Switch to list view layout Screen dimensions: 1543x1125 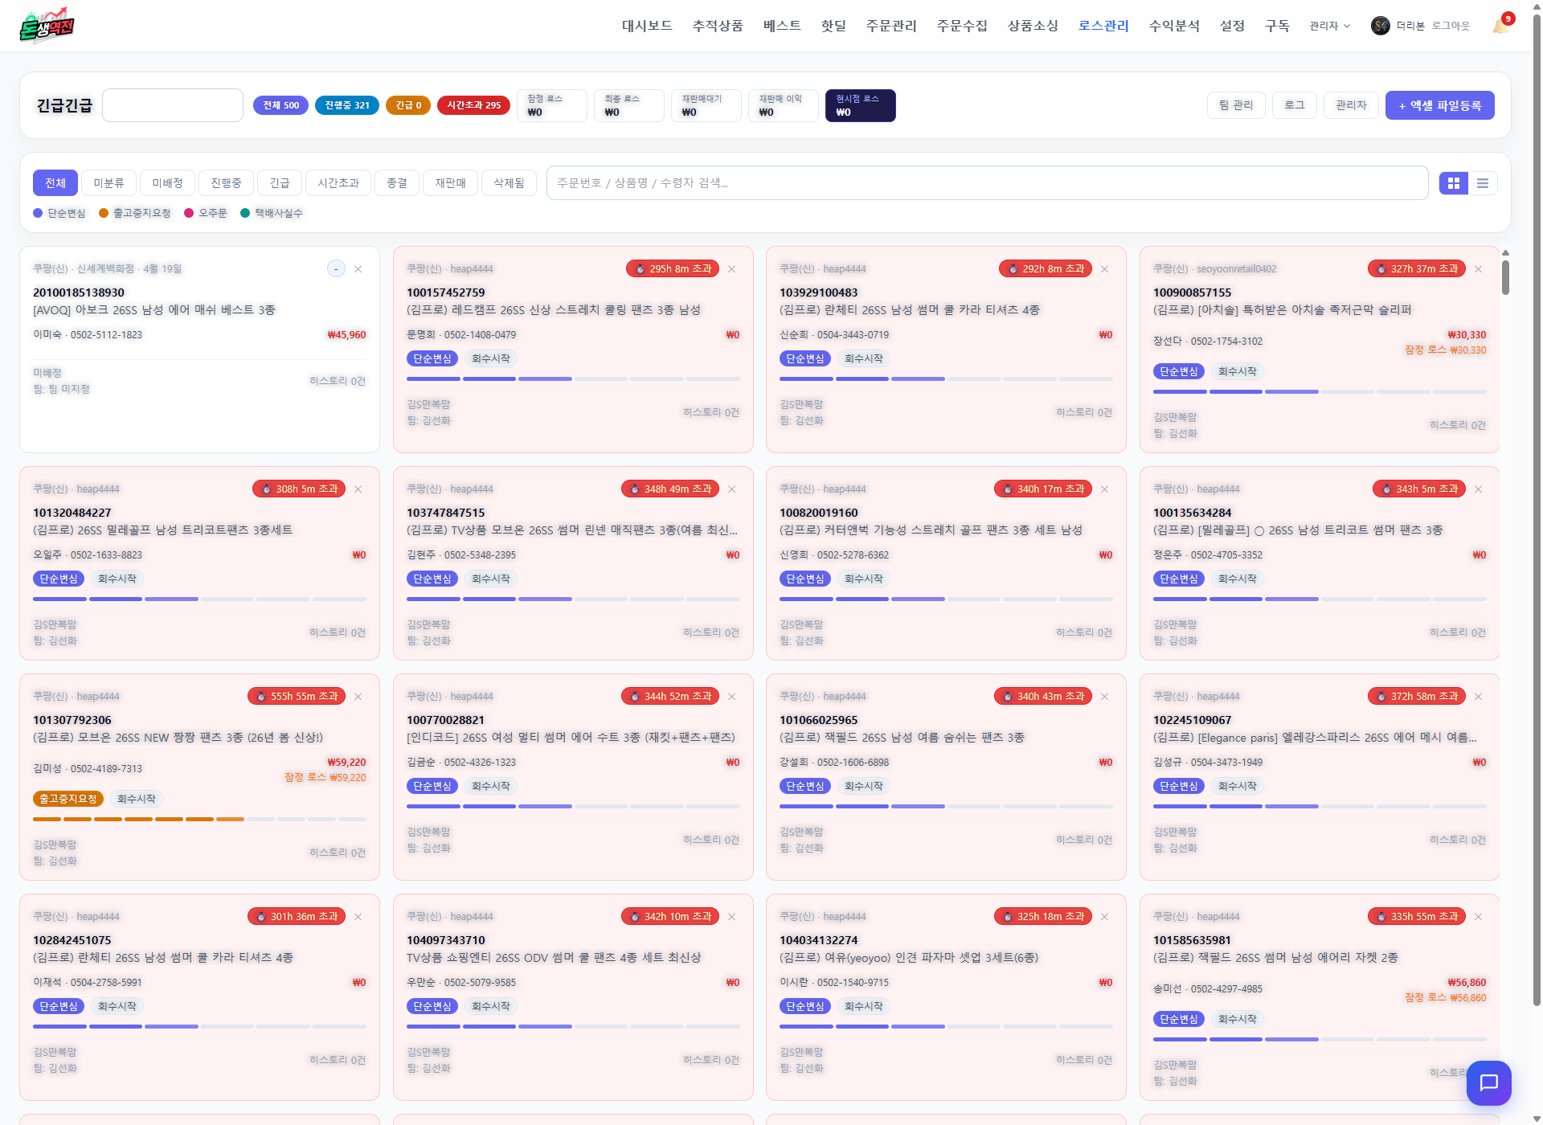tap(1482, 183)
